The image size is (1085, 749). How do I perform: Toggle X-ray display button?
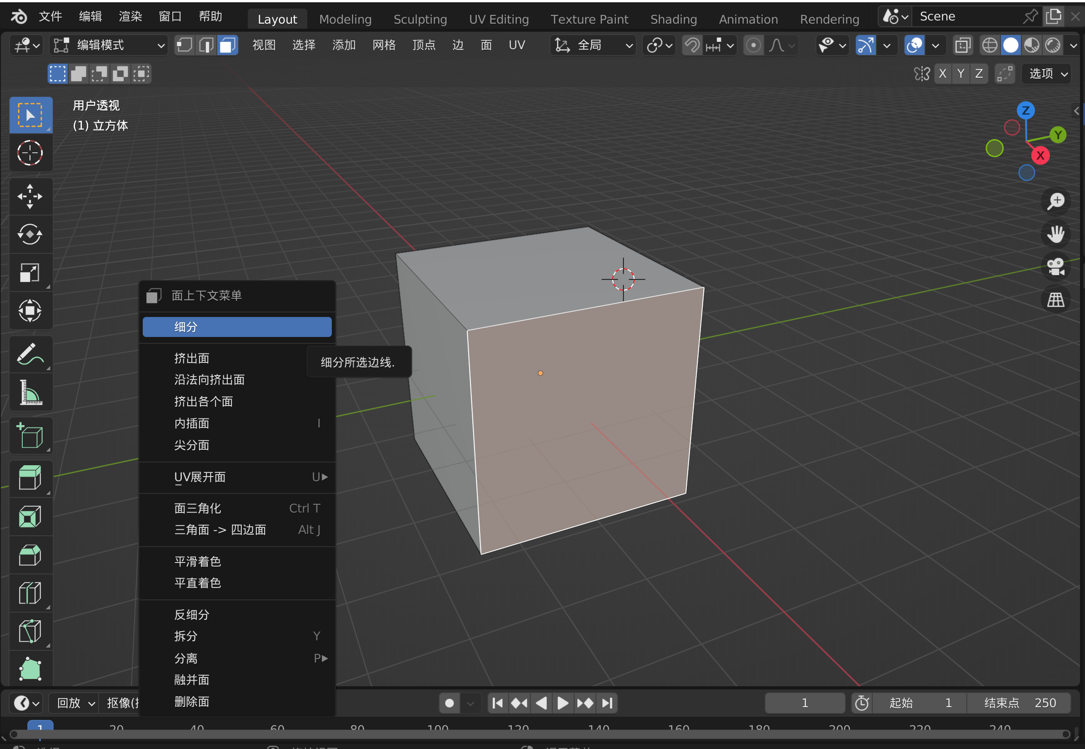[x=963, y=45]
